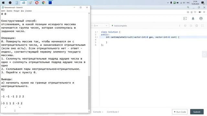Click the heart bookmark icon in browser
The height and width of the screenshot is (116, 207).
coord(195,12)
